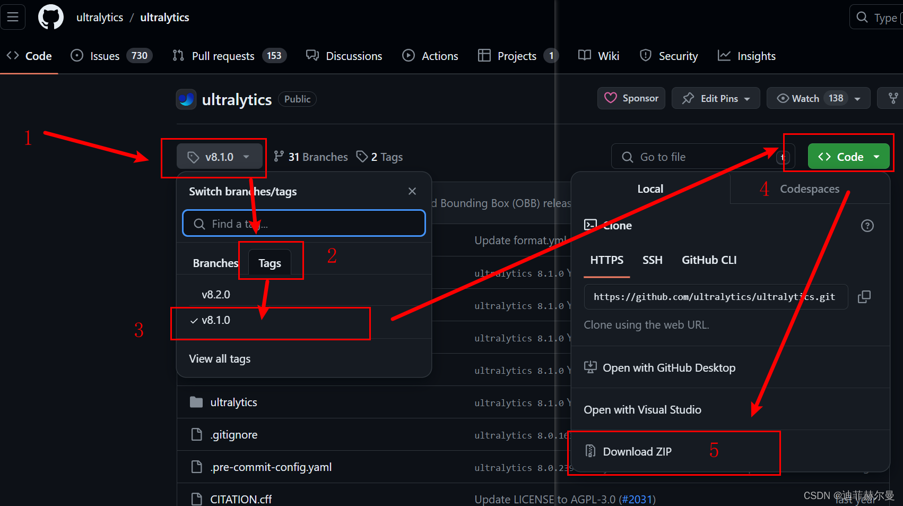Expand the Watch options dropdown arrow
Viewport: 903px width, 506px height.
[x=857, y=99]
